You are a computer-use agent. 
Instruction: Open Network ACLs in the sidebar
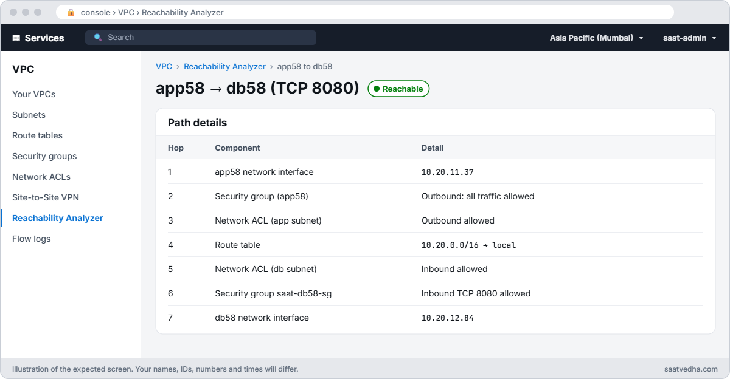pos(41,177)
